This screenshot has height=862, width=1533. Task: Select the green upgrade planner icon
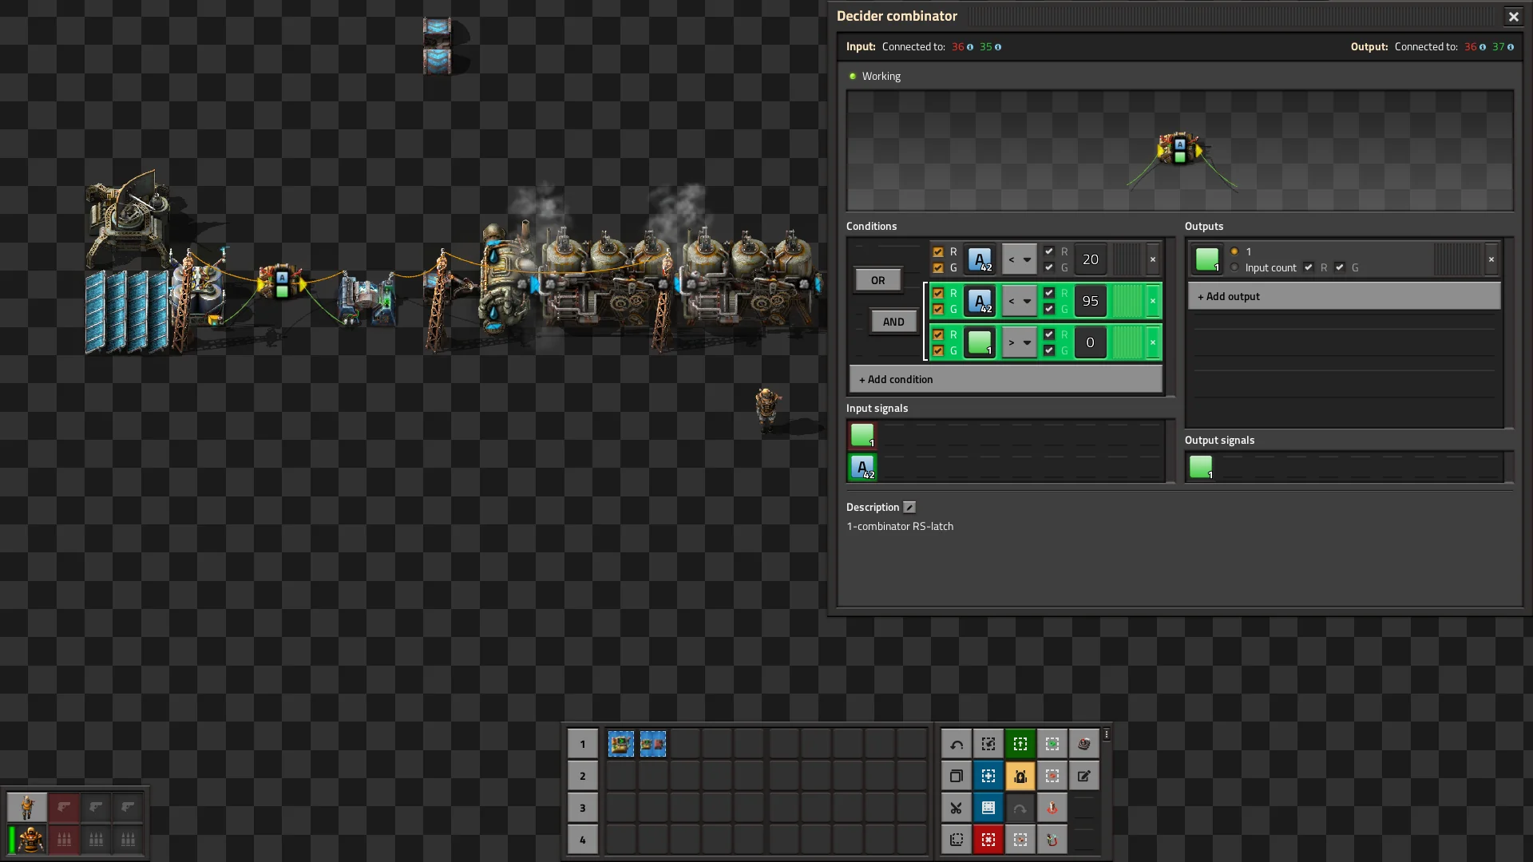pos(1020,744)
